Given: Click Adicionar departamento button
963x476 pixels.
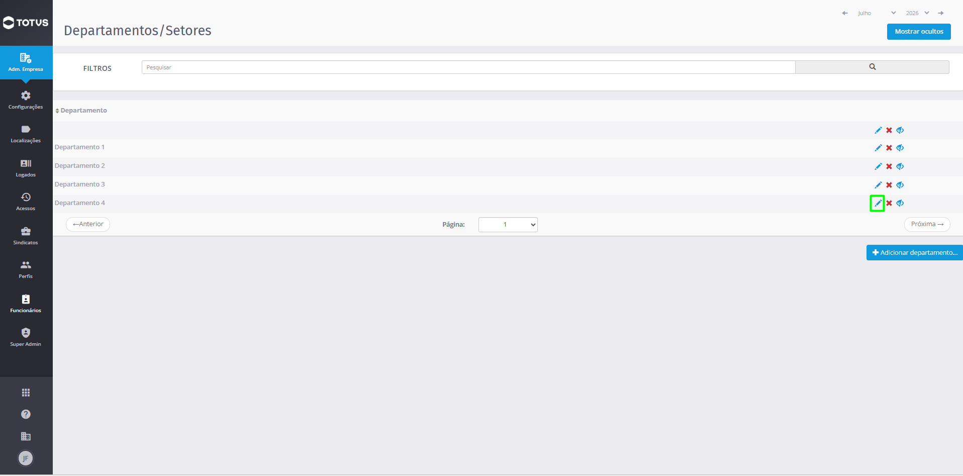Looking at the screenshot, I should tap(915, 252).
